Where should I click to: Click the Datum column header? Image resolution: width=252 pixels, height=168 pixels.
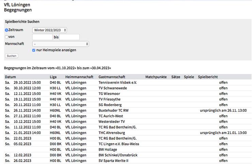10,77
